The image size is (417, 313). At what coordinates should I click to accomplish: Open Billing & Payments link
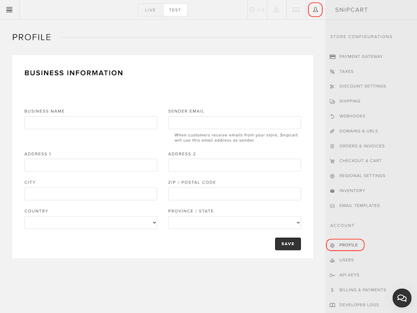click(362, 290)
